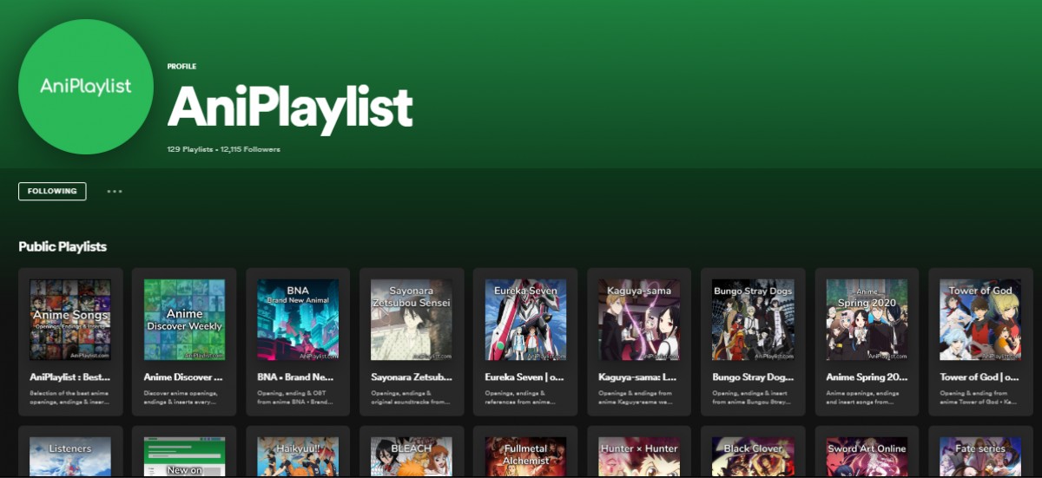This screenshot has width=1042, height=478.
Task: Open the BNA Brand New Animal cover
Action: click(x=298, y=319)
